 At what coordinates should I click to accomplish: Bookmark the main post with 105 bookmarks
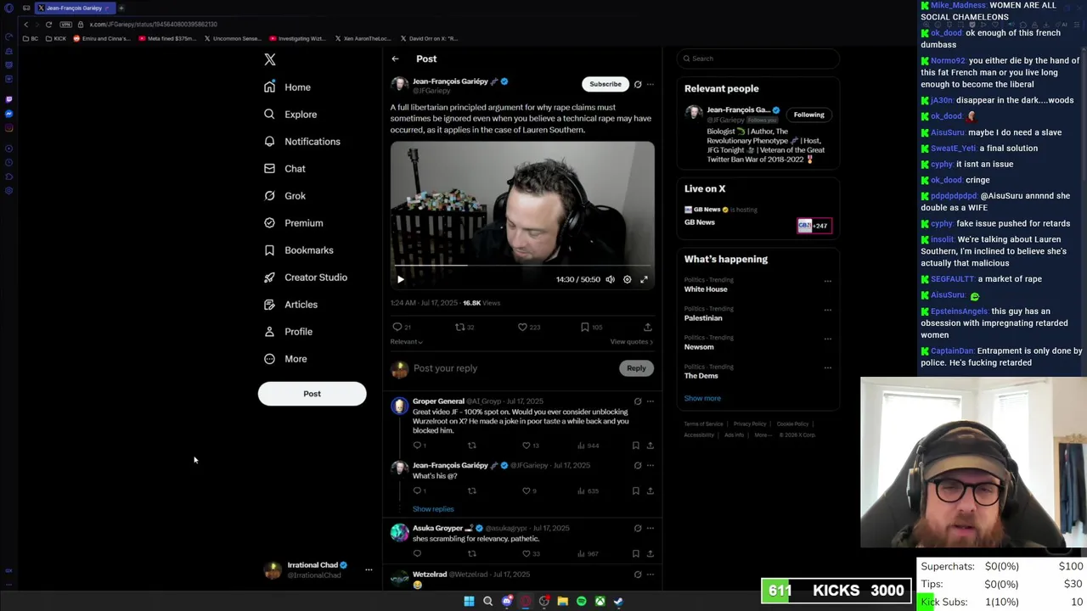pos(591,327)
